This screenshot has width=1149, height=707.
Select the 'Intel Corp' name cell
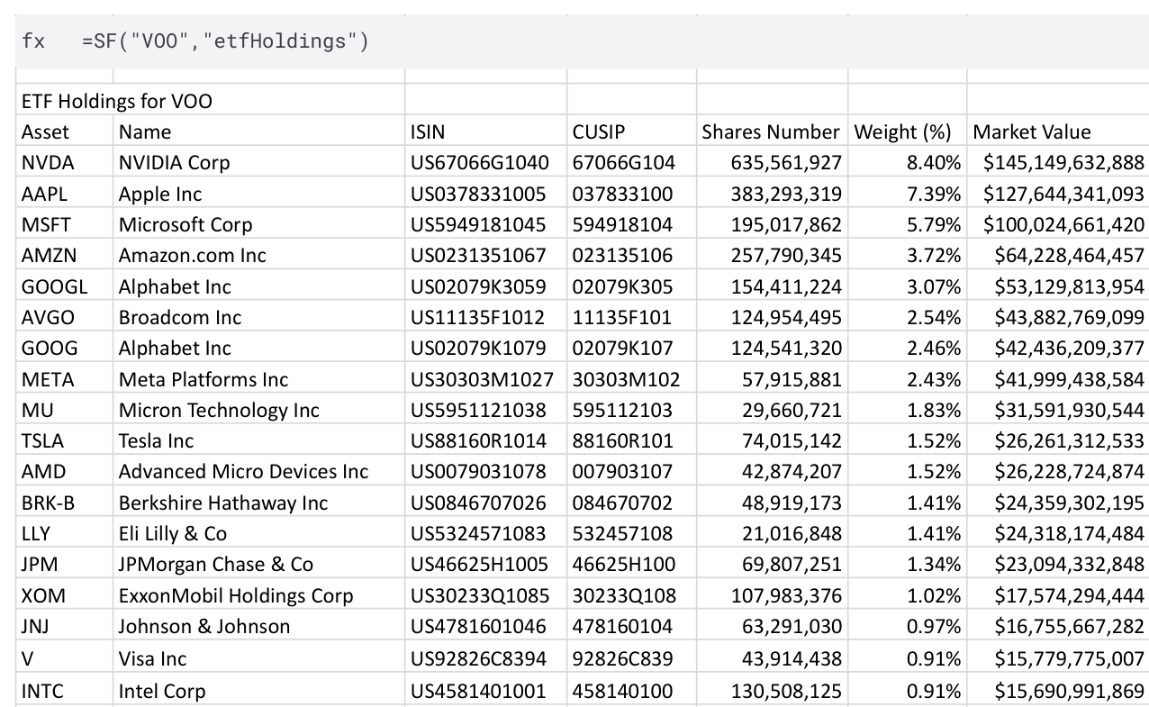[259, 691]
